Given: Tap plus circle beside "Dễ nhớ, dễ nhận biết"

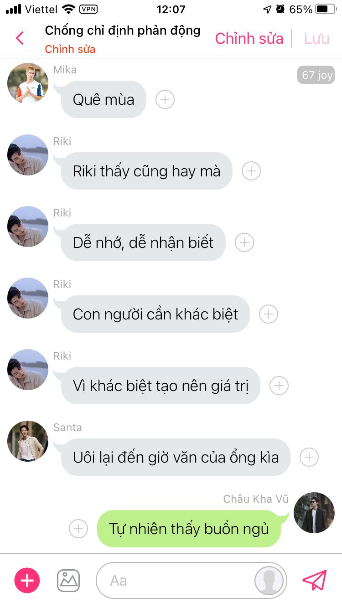Looking at the screenshot, I should (244, 242).
